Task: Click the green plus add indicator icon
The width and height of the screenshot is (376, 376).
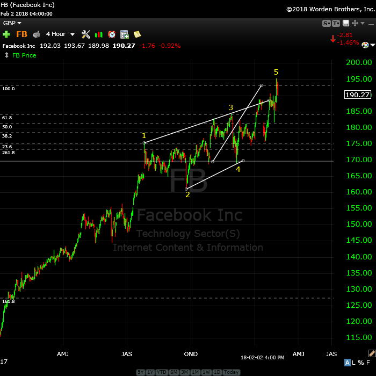Action: click(6, 34)
